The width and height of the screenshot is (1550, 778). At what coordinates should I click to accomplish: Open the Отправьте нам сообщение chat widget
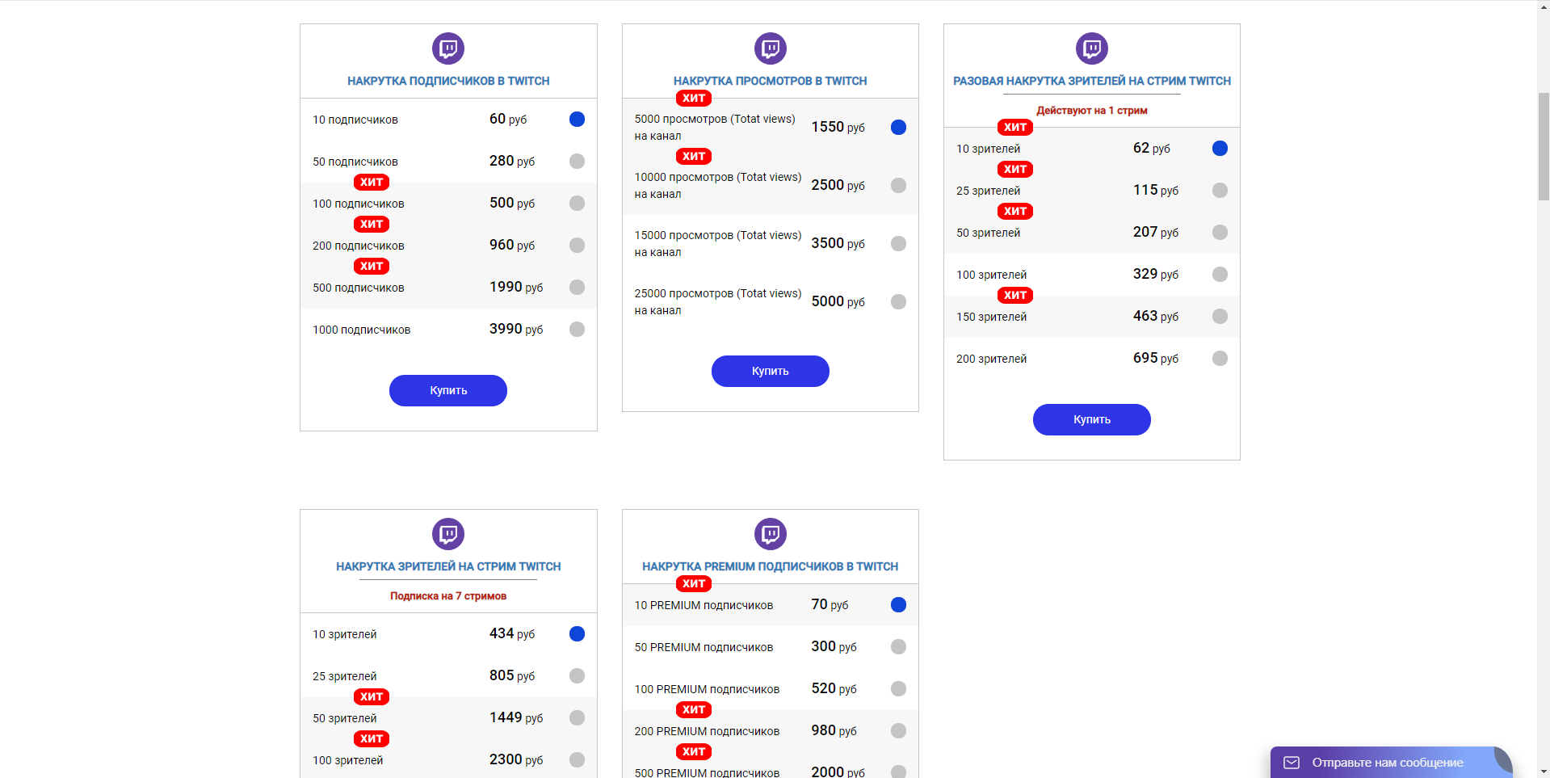1391,763
